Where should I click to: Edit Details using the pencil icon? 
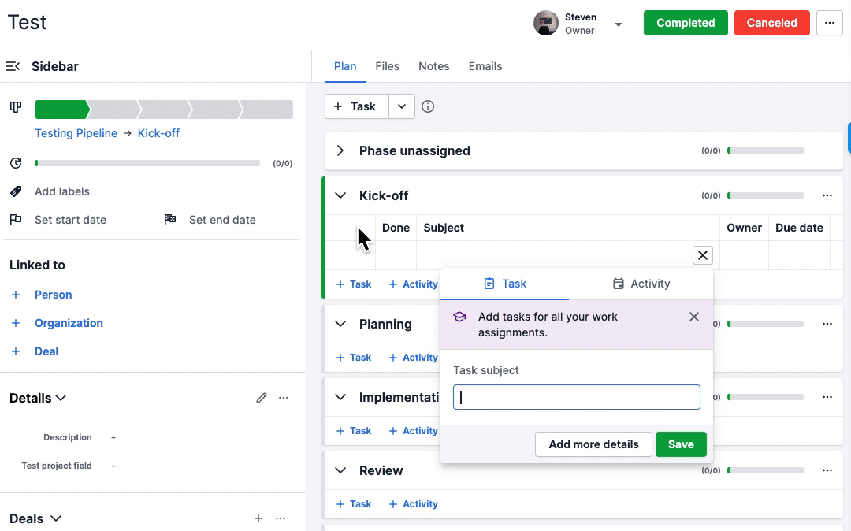pos(262,398)
